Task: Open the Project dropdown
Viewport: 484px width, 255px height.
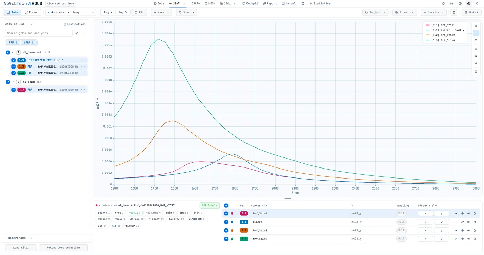Action: 375,12
